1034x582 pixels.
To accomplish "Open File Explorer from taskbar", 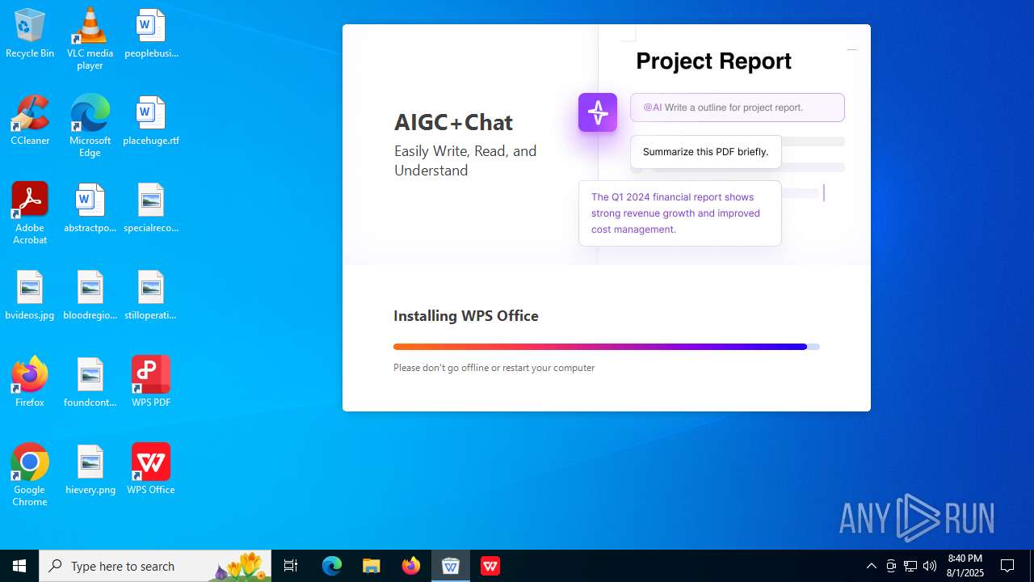I will [x=372, y=566].
